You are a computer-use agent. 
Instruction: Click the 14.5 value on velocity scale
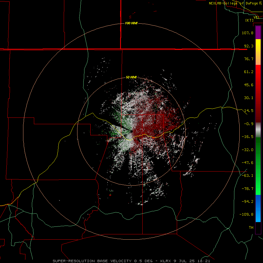(249, 111)
